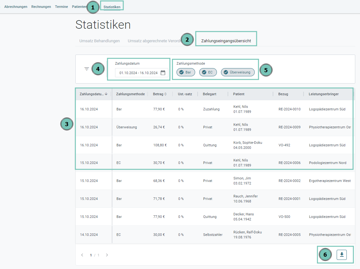Go to previous page arrow
This screenshot has height=269, width=360.
tap(82, 255)
